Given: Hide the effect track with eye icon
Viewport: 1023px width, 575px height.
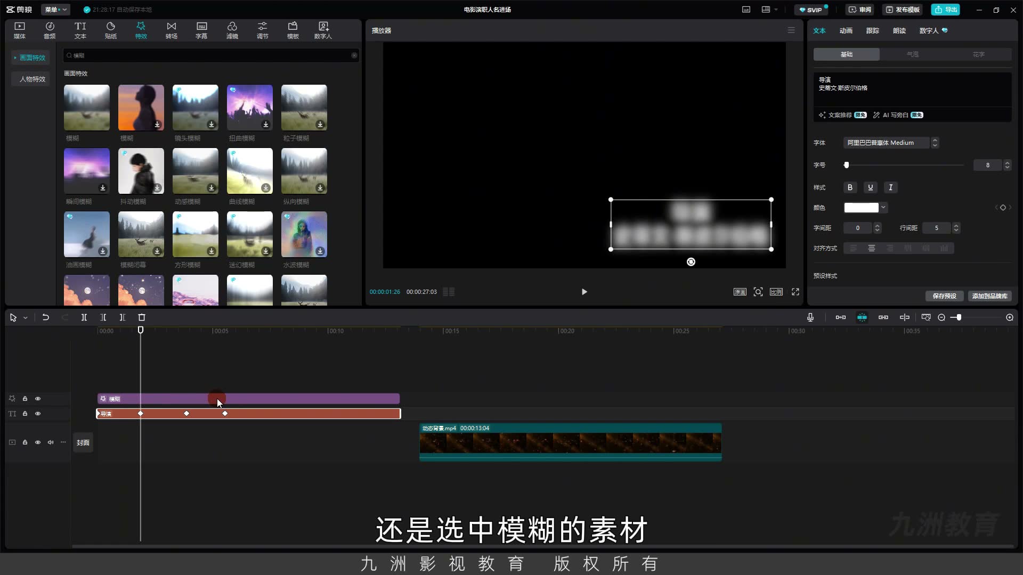Looking at the screenshot, I should tap(38, 399).
